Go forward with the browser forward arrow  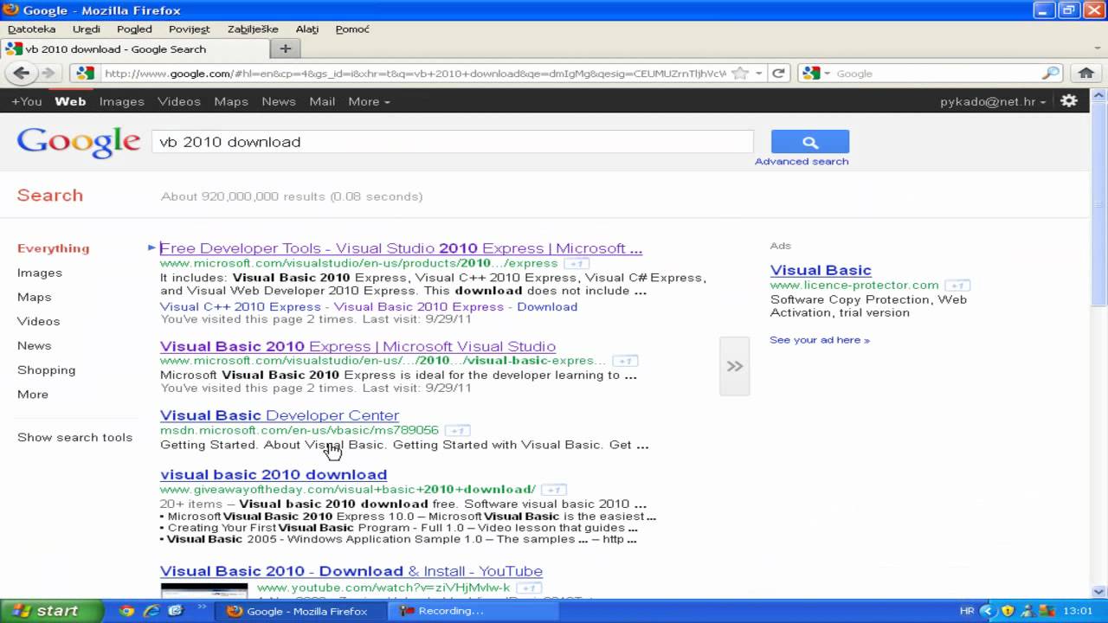pyautogui.click(x=48, y=74)
